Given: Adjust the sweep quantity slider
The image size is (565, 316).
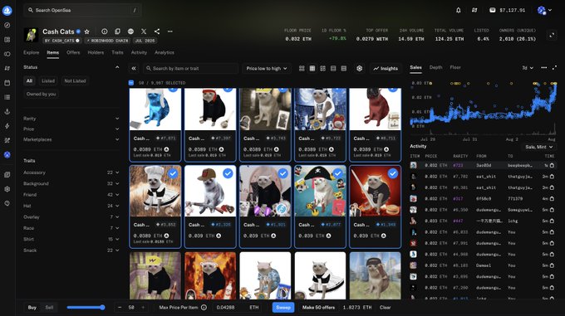Looking at the screenshot, I should pyautogui.click(x=86, y=308).
